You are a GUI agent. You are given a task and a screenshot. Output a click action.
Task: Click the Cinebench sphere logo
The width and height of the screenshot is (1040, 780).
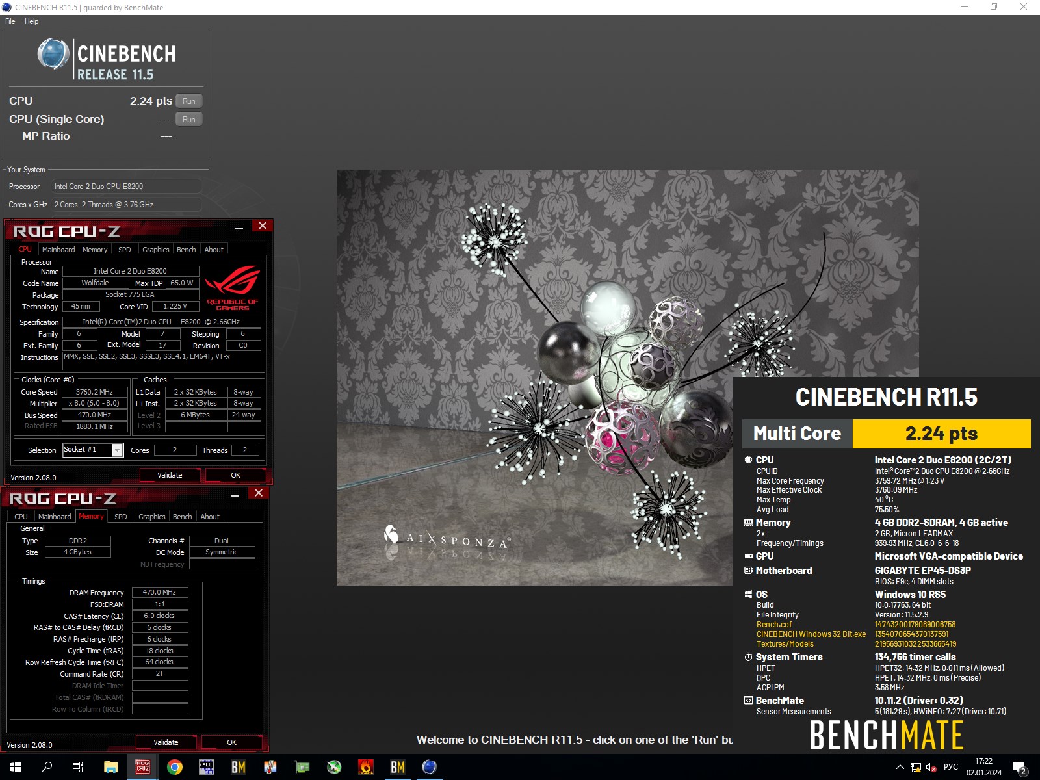[53, 54]
